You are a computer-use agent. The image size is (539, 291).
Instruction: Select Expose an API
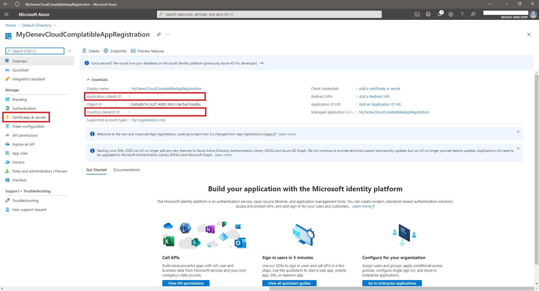[24, 144]
